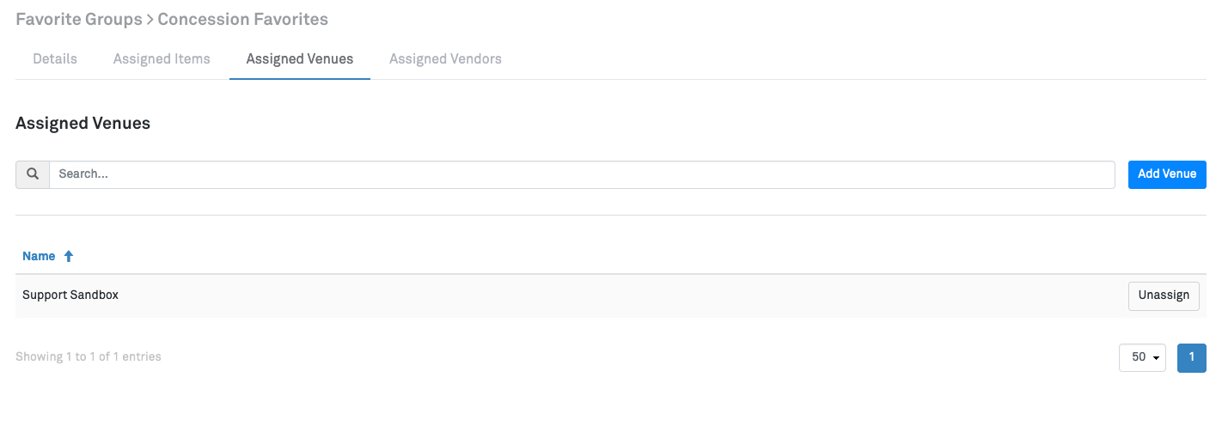Click Concession Favorites in the breadcrumb
1222x426 pixels.
click(x=242, y=19)
